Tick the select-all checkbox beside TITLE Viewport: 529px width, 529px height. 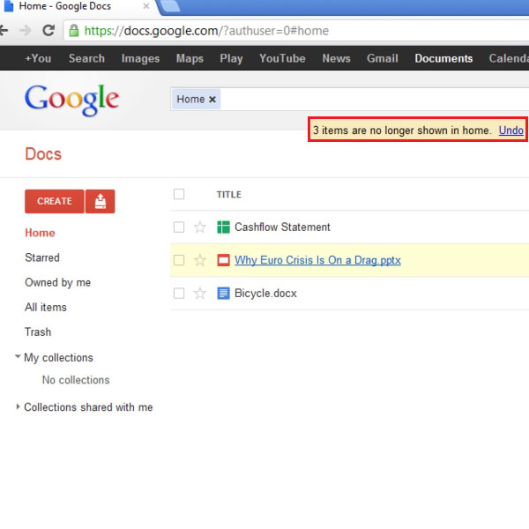(179, 194)
